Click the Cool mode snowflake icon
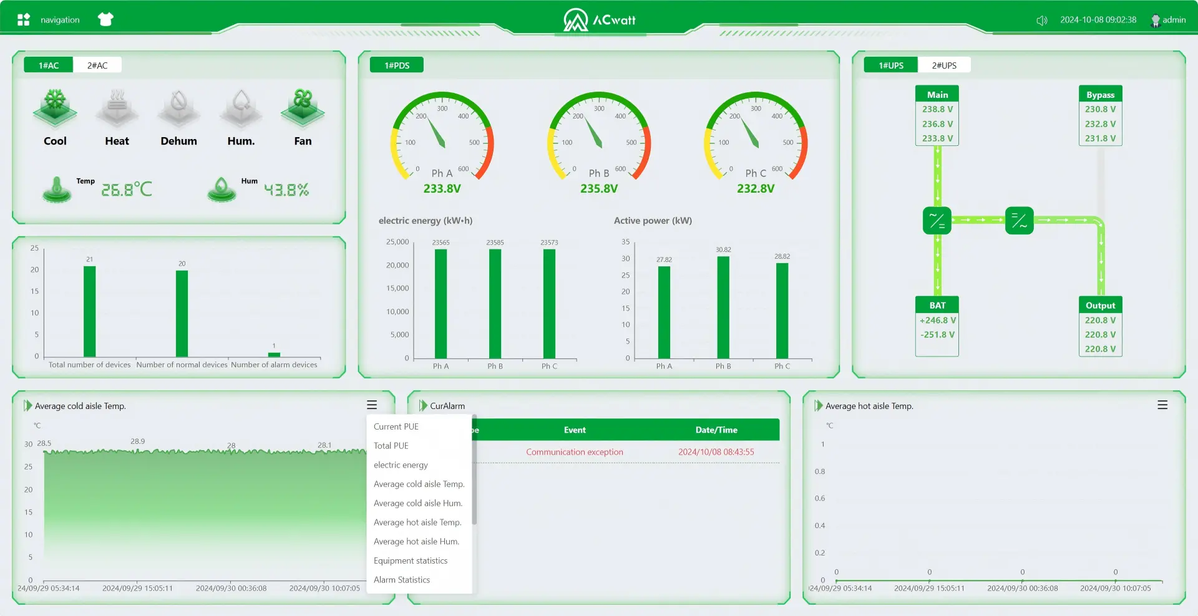The width and height of the screenshot is (1198, 616). 55,107
